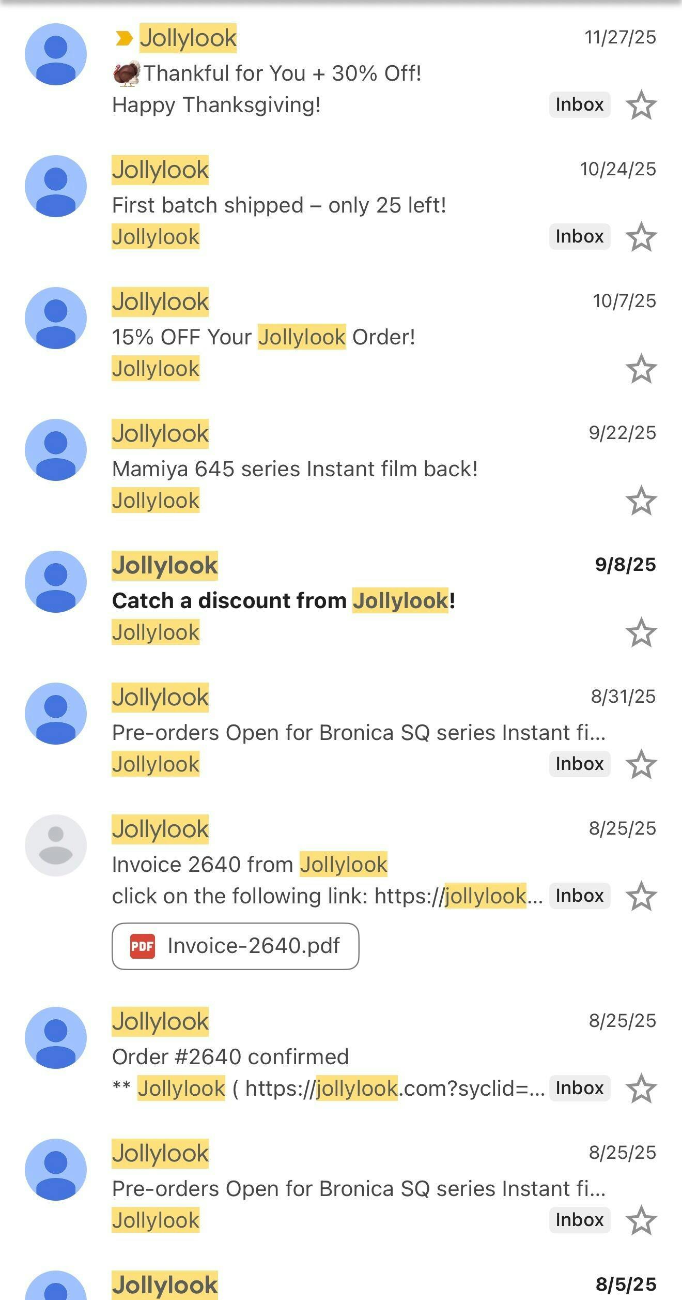Image resolution: width=682 pixels, height=1300 pixels.
Task: Star the 'First batch shipped' email
Action: click(641, 237)
